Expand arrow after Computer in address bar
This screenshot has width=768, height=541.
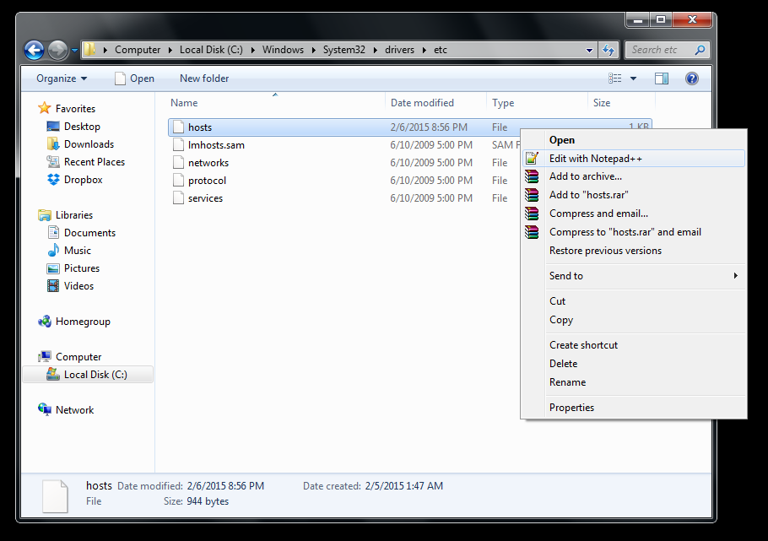(170, 50)
